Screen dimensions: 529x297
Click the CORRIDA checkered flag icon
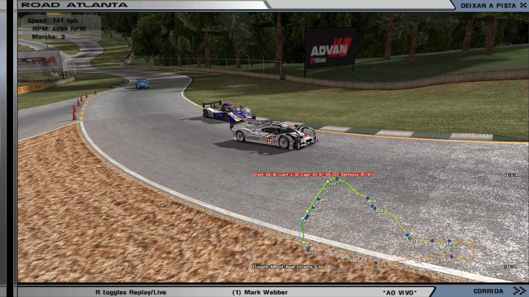[519, 291]
